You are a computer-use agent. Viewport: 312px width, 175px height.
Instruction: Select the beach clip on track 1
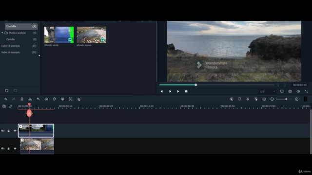(37, 146)
